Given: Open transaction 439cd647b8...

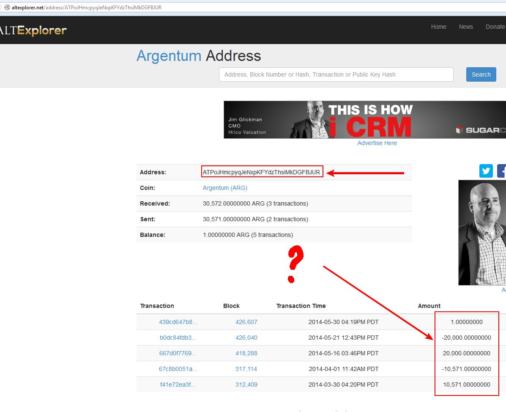Looking at the screenshot, I should [178, 322].
